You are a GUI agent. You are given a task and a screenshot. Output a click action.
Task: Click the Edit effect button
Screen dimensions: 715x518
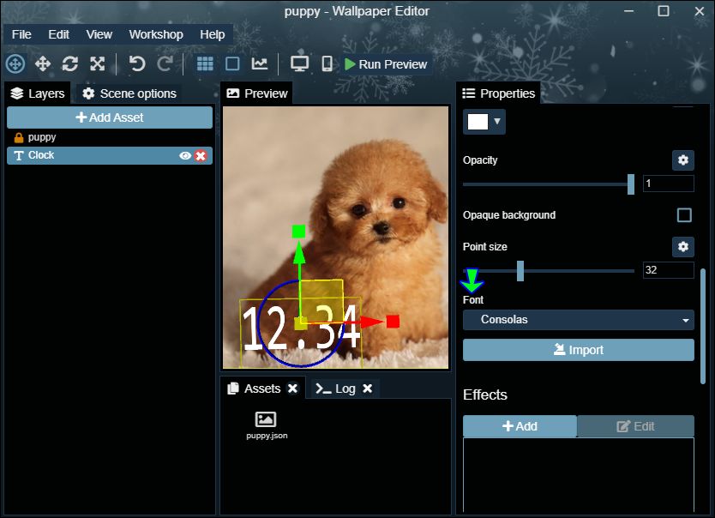pos(635,426)
